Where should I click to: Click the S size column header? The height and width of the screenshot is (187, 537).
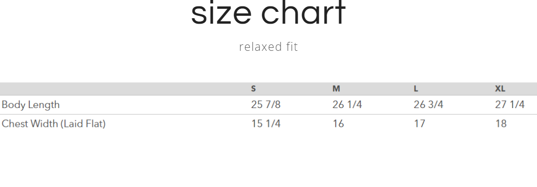point(254,89)
